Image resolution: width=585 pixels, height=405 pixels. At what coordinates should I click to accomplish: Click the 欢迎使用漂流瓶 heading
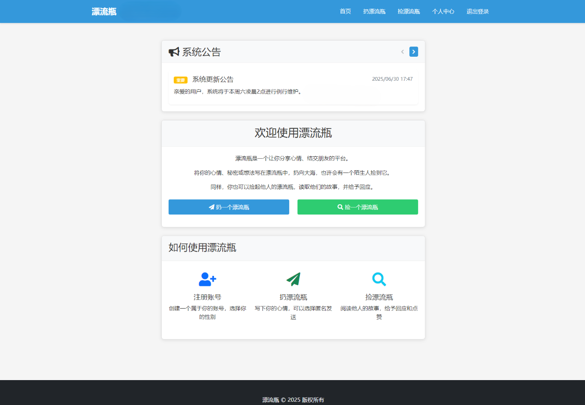coord(293,133)
